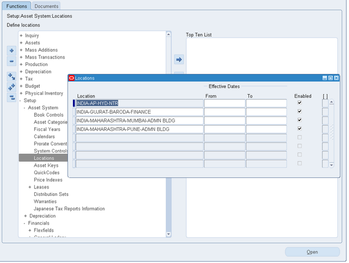Select the highlighted Locations tree item
The width and height of the screenshot is (349, 263).
click(44, 158)
